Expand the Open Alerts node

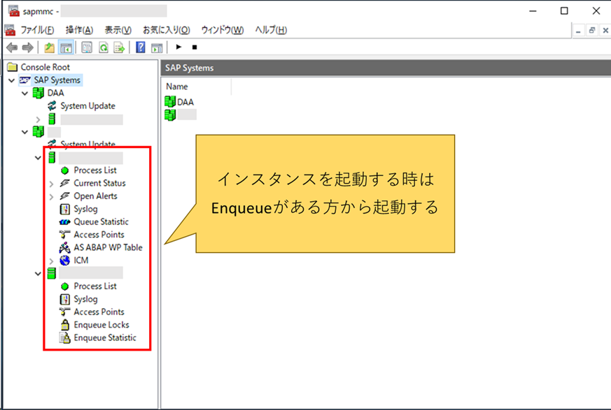point(51,197)
